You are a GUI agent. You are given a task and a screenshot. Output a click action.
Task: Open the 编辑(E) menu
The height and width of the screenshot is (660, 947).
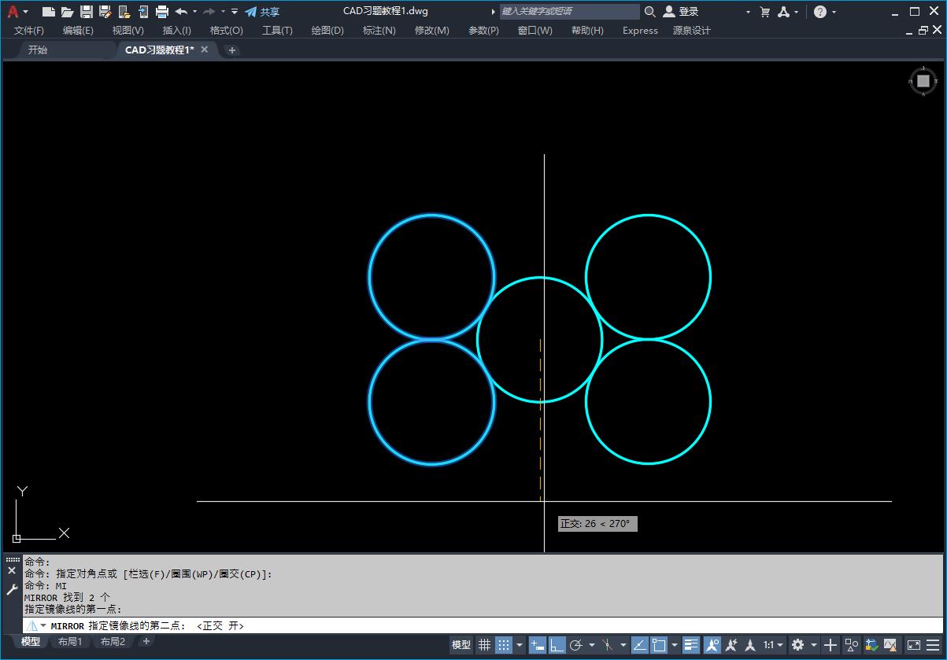tap(78, 31)
